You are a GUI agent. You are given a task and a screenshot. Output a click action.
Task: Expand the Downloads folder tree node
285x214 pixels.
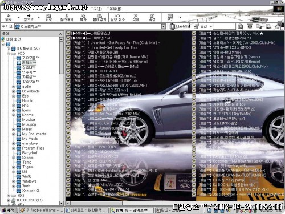coord(14,91)
